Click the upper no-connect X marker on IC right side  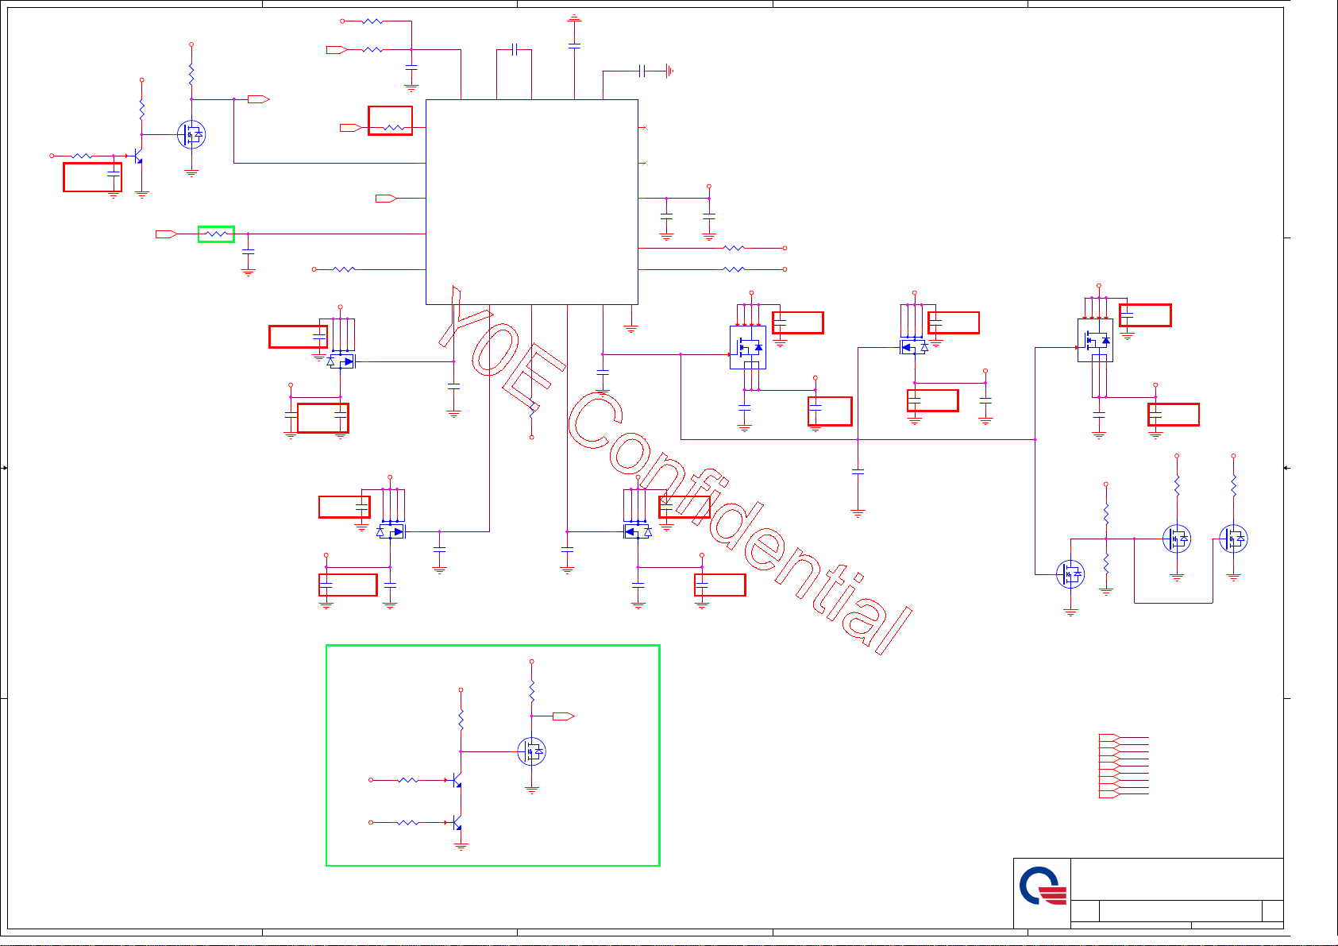[x=645, y=127]
